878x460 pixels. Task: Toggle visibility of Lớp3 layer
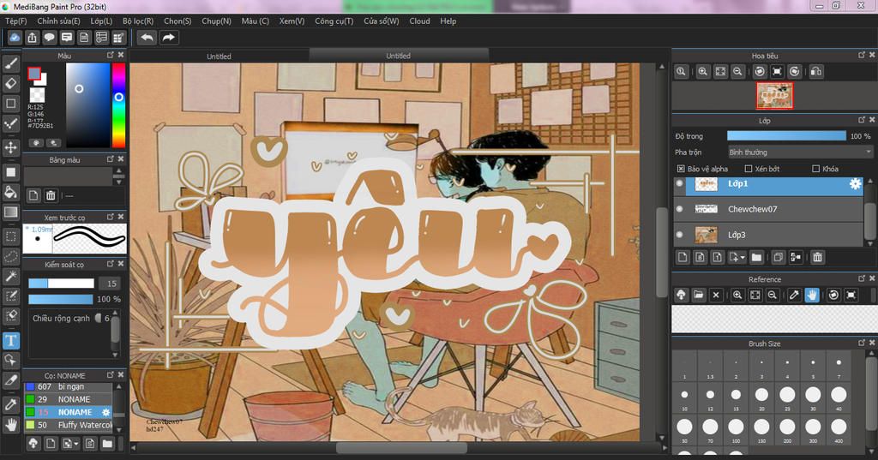click(680, 235)
